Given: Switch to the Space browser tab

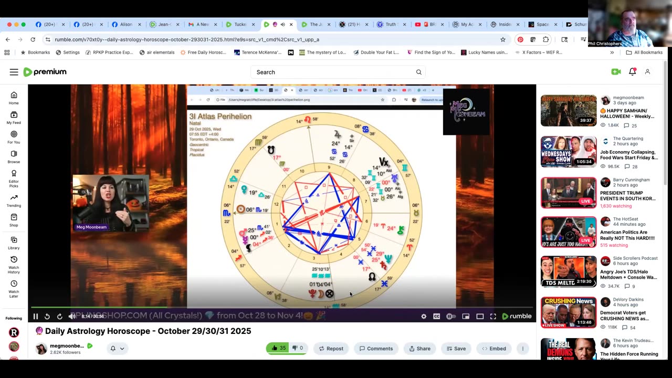Looking at the screenshot, I should click(543, 24).
